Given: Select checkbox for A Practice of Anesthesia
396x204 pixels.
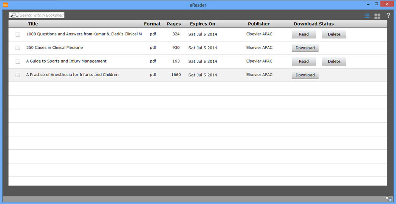Looking at the screenshot, I should [18, 75].
